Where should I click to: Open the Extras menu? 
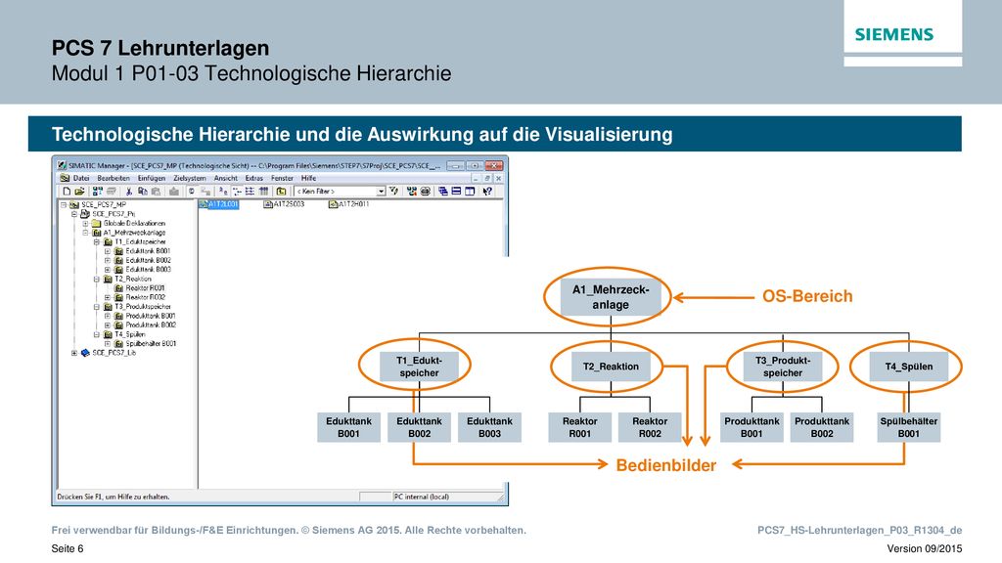point(254,178)
